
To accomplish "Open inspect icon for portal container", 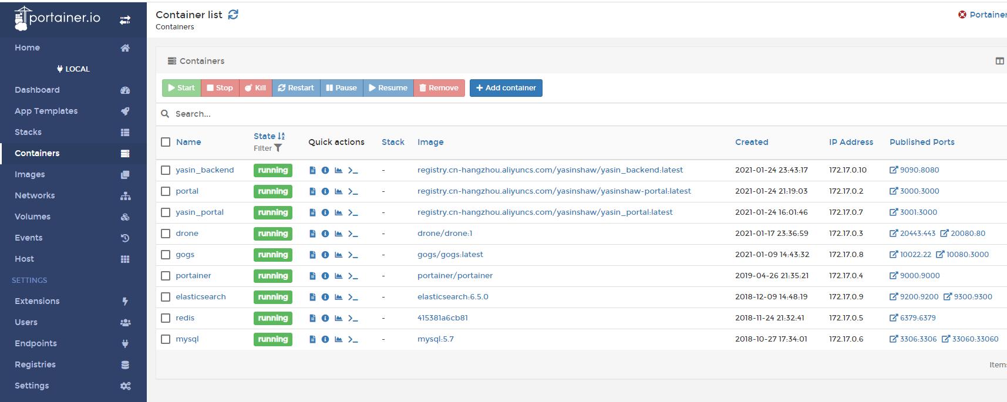I will tap(325, 191).
